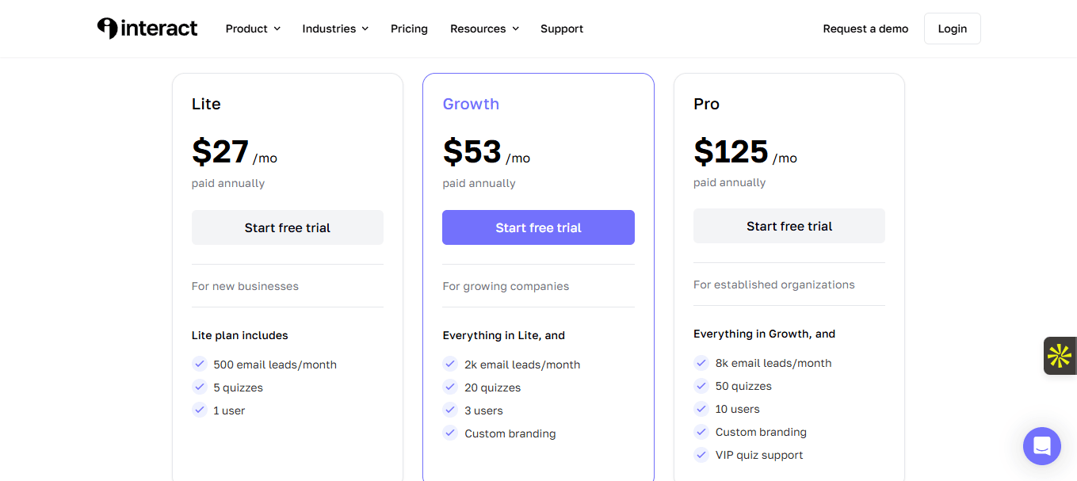Viewport: 1077px width, 481px height.
Task: Click the Interact logo in header
Action: click(x=147, y=29)
